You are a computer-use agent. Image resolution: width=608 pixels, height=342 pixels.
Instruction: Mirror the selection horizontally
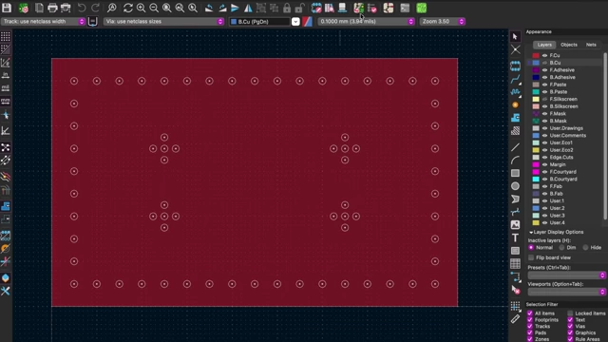click(248, 8)
